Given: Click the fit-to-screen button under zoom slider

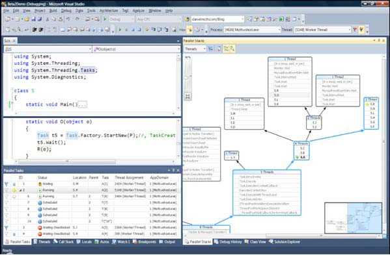Looking at the screenshot, I should (188, 97).
